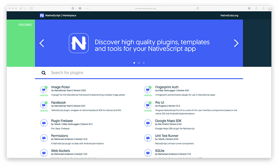Click 'NativeScript unit test runner component.' text
This screenshot has height=166, width=278.
pos(175,143)
